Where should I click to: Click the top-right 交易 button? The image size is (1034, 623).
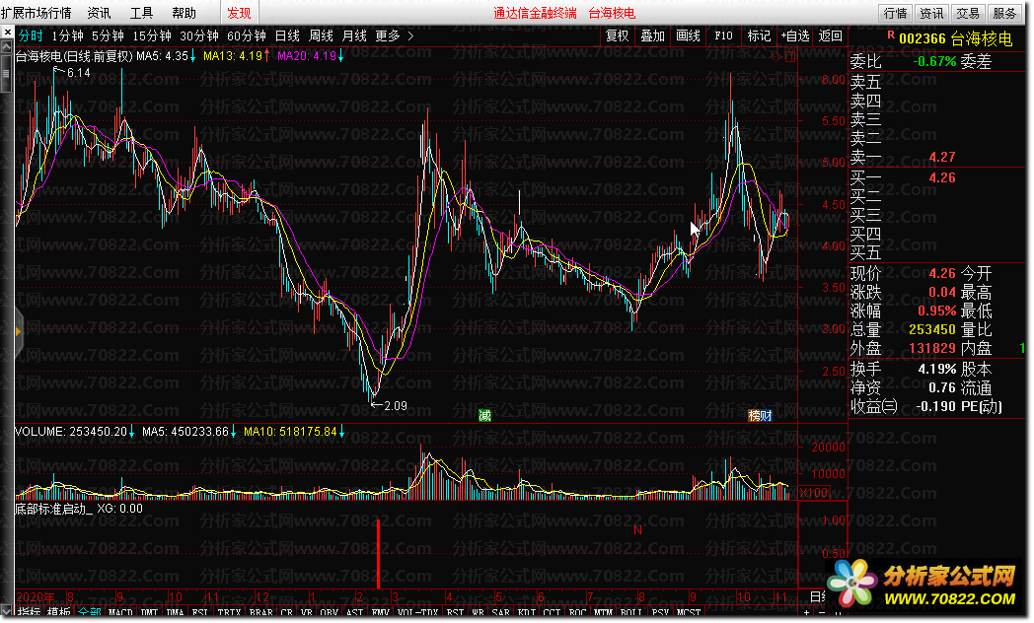click(x=968, y=13)
